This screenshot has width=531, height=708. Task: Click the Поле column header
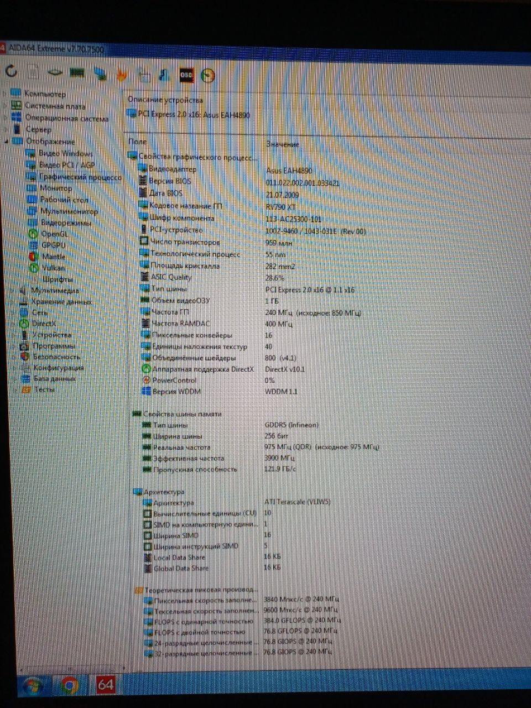click(x=138, y=142)
